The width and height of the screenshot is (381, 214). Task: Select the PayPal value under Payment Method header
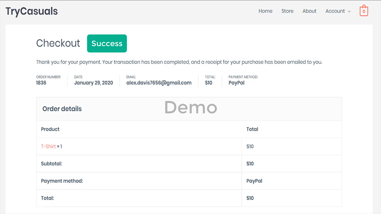(x=236, y=83)
